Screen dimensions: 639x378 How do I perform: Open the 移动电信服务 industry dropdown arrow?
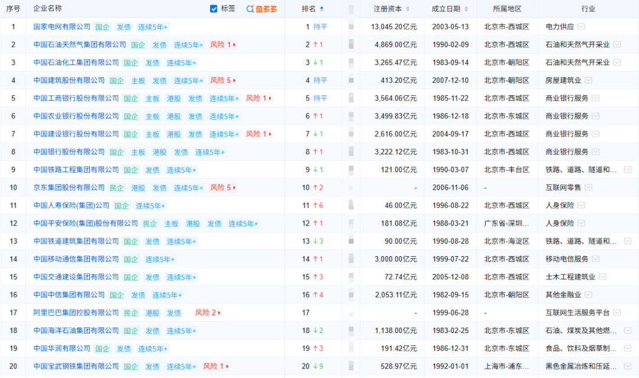596,259
